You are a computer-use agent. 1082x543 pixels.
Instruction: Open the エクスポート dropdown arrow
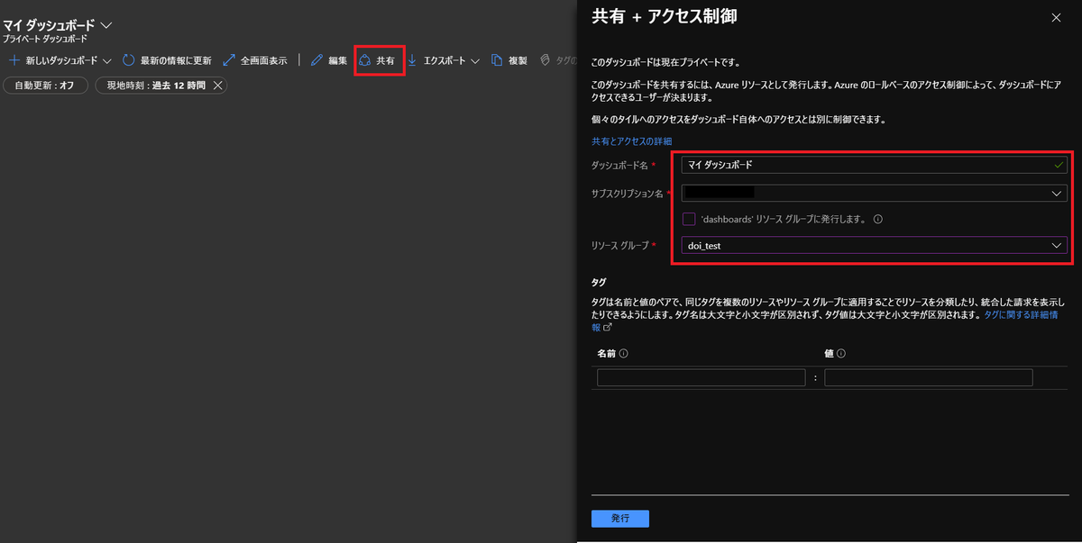point(476,60)
